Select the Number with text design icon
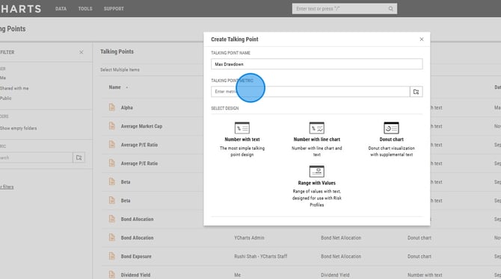 pos(242,128)
